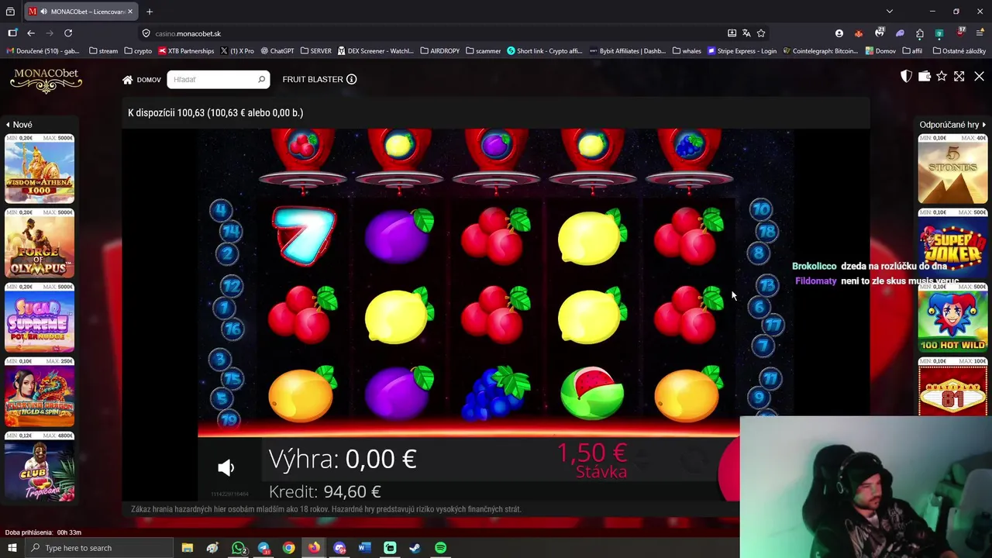Open the ChatGPT bookmark
Image resolution: width=992 pixels, height=558 pixels.
click(277, 51)
